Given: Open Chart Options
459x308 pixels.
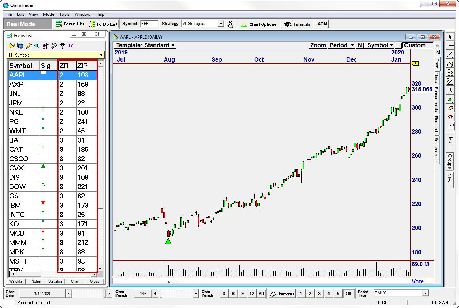Looking at the screenshot, I should coord(259,24).
